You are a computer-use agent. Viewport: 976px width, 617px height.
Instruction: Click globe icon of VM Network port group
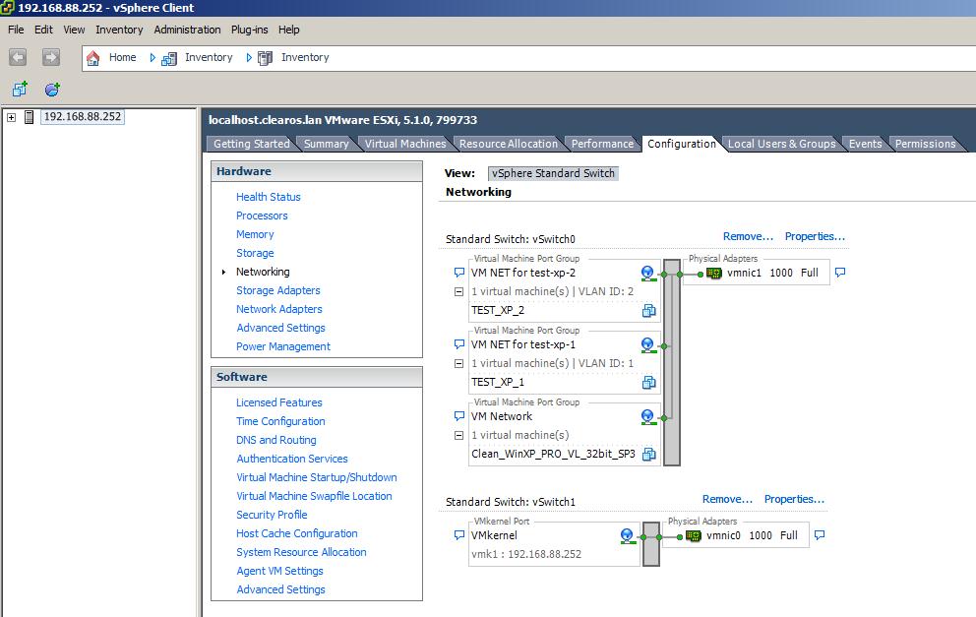point(648,417)
